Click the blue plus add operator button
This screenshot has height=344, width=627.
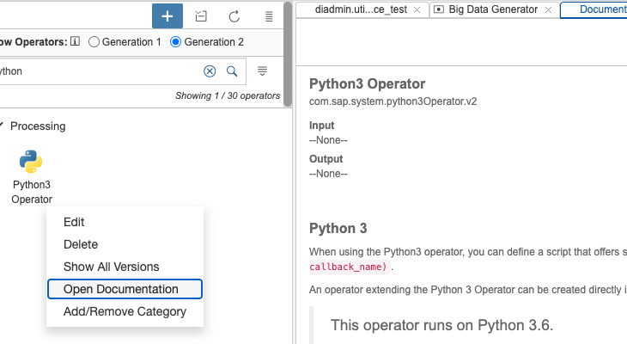click(167, 16)
